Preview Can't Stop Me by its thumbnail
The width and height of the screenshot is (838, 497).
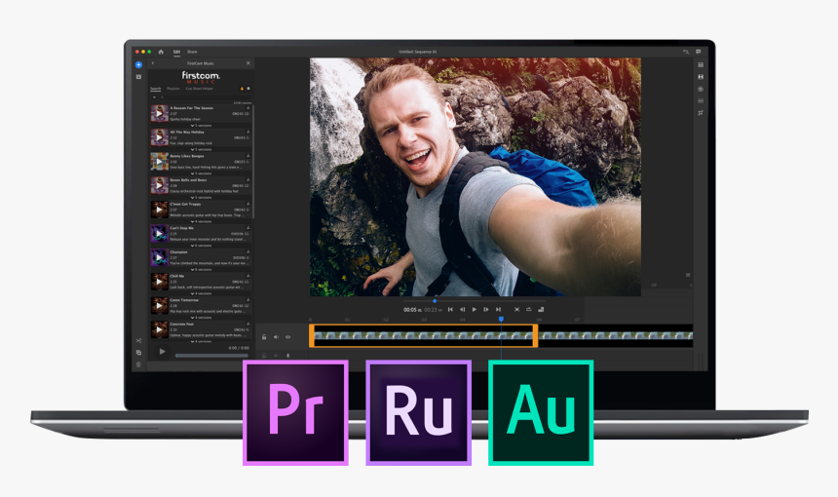[159, 234]
